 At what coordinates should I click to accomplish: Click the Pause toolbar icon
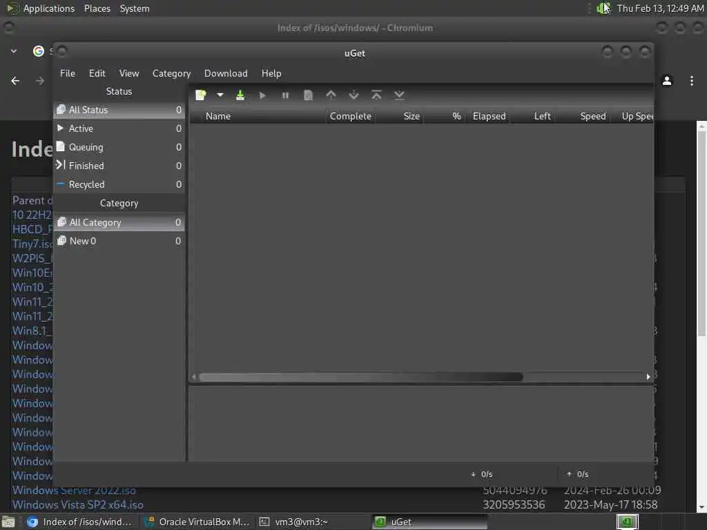[x=285, y=95]
